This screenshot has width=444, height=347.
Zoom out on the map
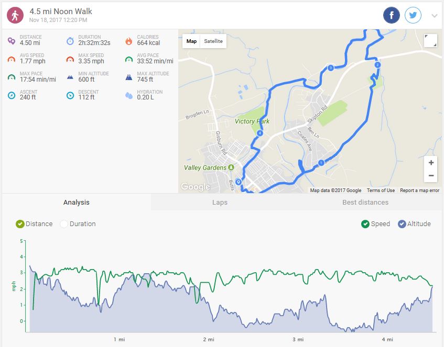tap(431, 176)
